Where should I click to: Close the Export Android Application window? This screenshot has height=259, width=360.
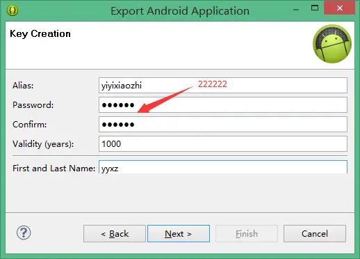(339, 8)
